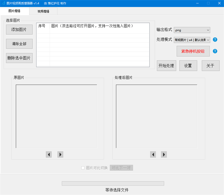Click the 清除全部 button
Screen dimensions: 224x195
(19, 44)
